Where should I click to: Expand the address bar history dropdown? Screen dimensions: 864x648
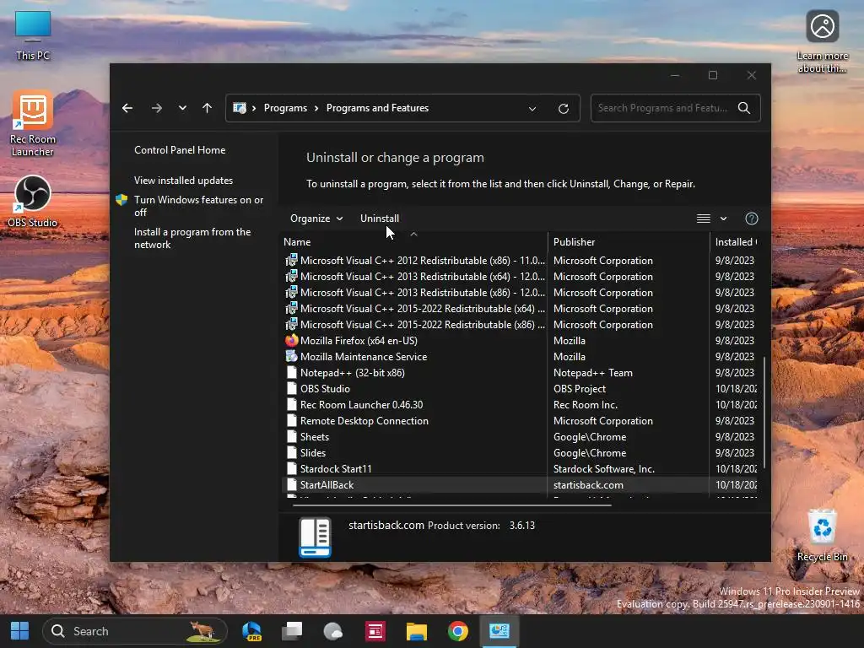[532, 109]
